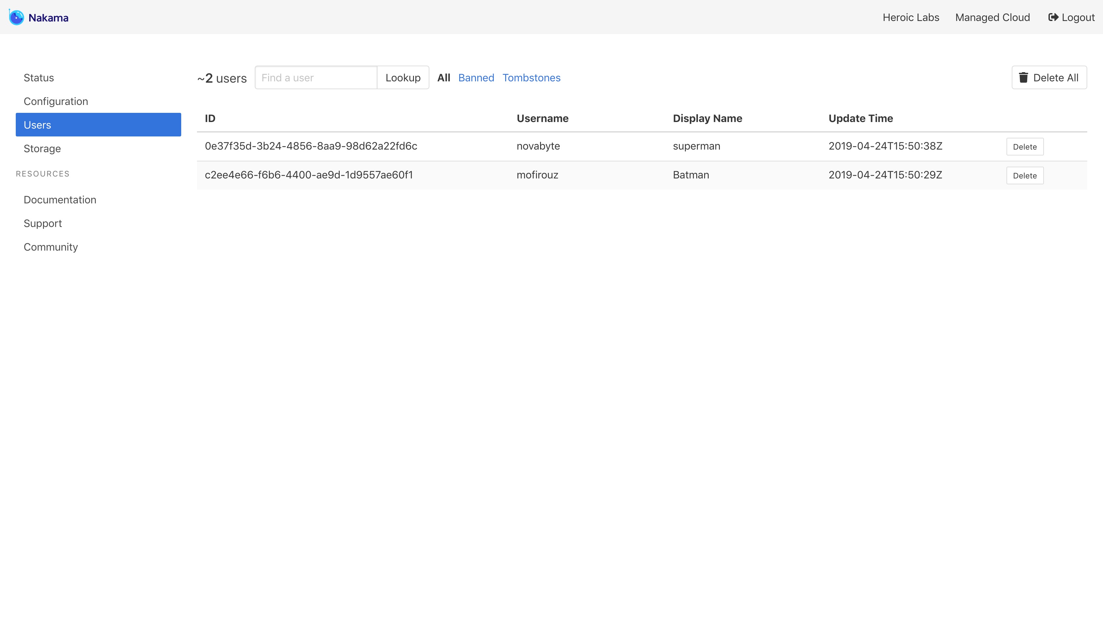Show All users filter
The height and width of the screenshot is (637, 1103).
point(443,78)
